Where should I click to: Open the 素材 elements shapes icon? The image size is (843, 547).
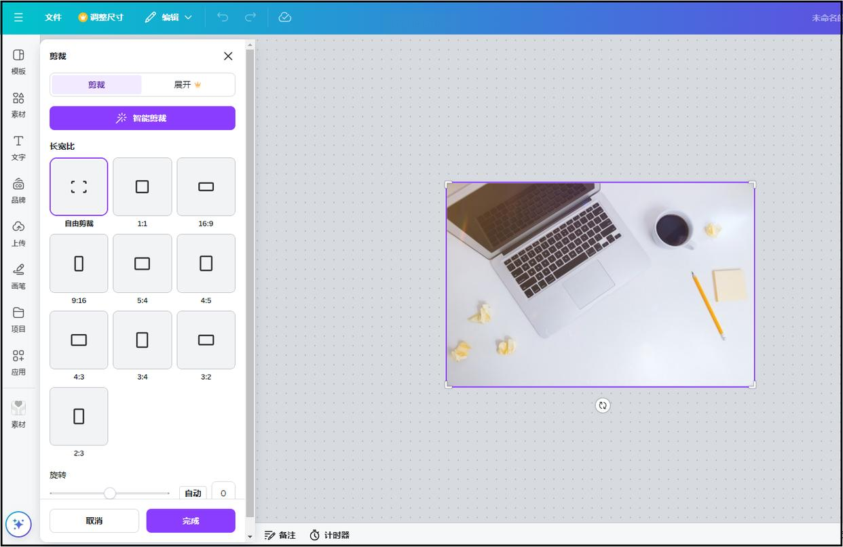pos(18,99)
